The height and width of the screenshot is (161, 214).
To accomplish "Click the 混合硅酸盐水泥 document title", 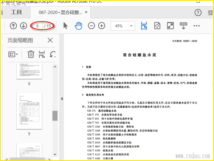I will pos(139,55).
